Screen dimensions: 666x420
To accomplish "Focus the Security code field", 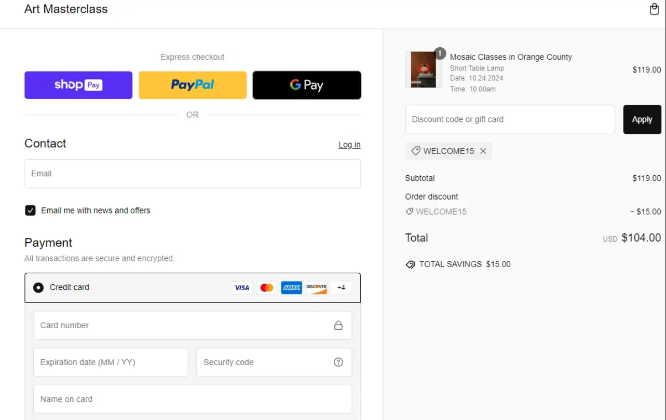I will 274,362.
